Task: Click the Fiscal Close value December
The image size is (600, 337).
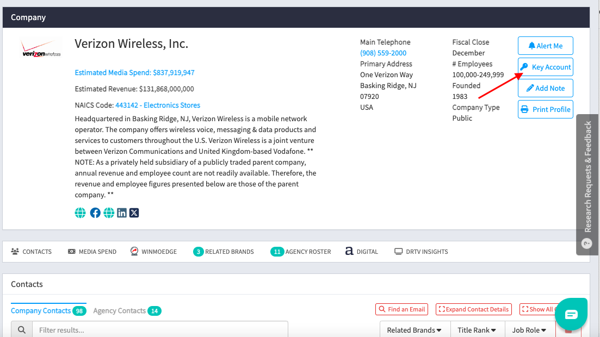Action: click(468, 53)
